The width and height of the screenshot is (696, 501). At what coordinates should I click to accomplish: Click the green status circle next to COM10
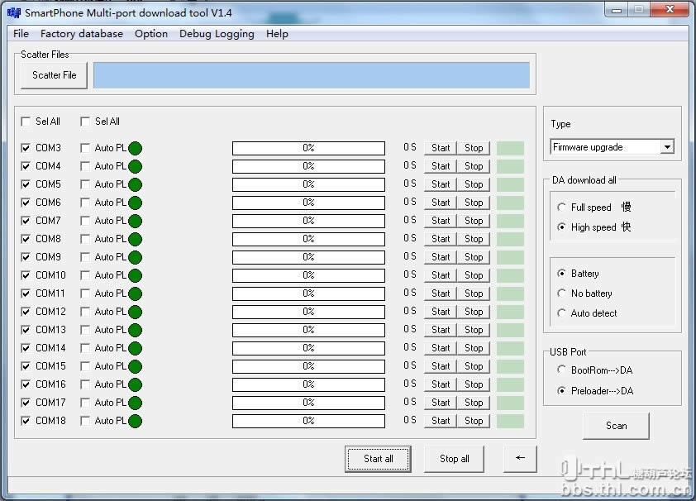click(135, 275)
